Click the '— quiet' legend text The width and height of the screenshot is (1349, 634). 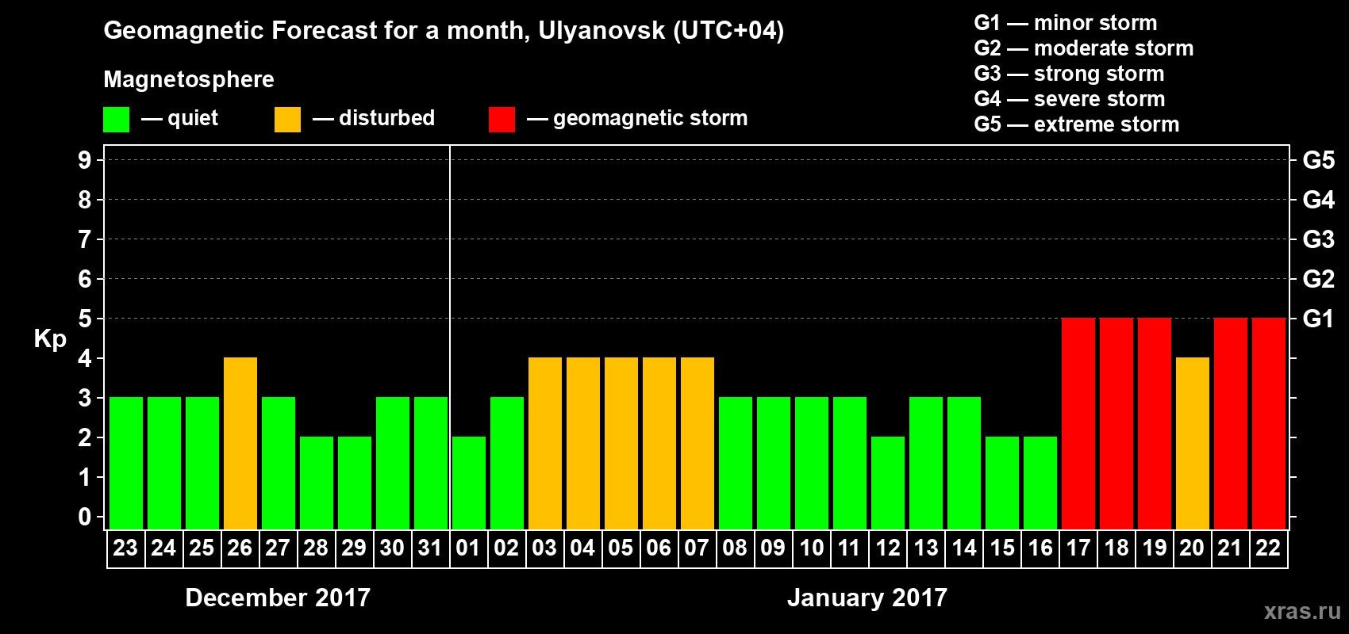click(x=179, y=118)
